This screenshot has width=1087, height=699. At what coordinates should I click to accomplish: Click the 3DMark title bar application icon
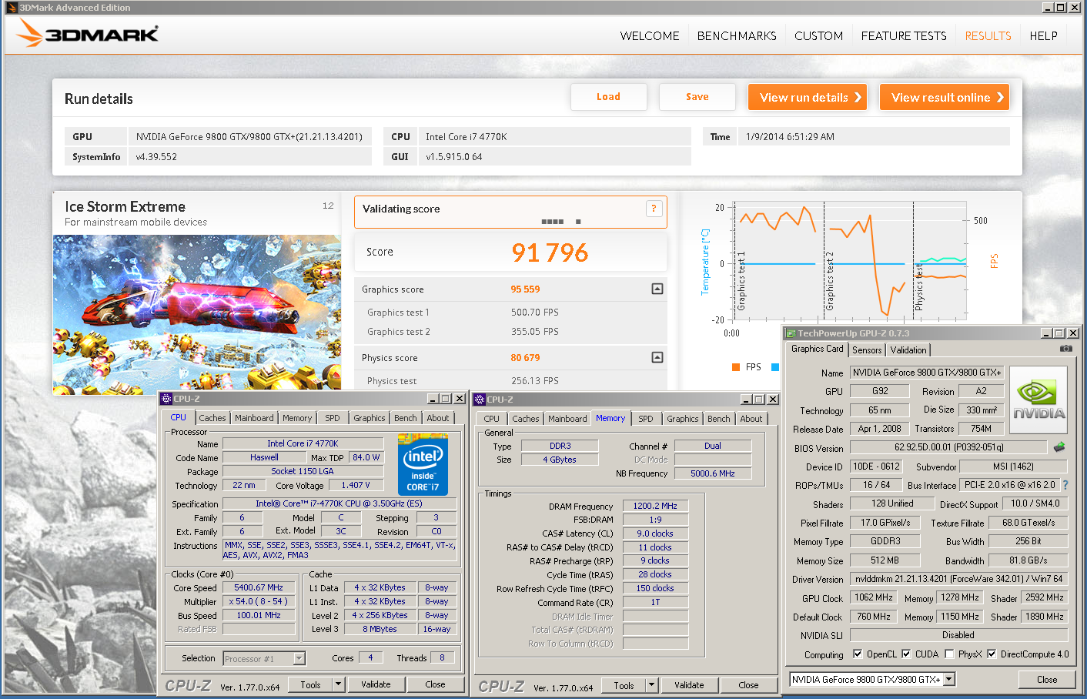click(12, 8)
